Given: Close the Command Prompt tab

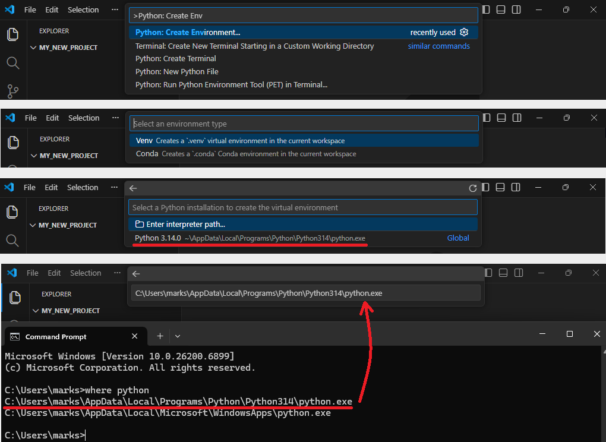Looking at the screenshot, I should pos(134,336).
